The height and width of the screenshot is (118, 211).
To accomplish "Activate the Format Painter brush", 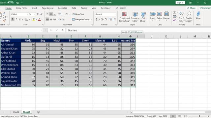I will [x=4, y=20].
